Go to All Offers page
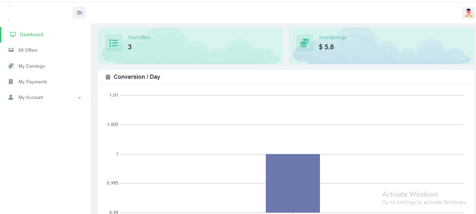This screenshot has height=214, width=476. click(x=28, y=50)
